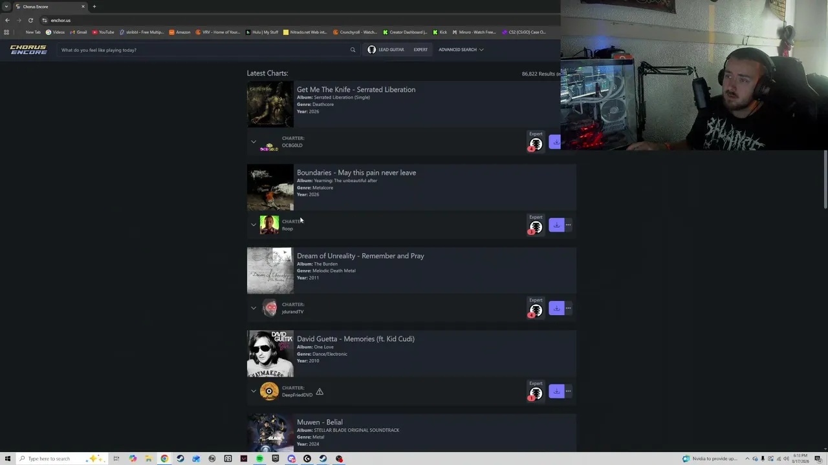Open the Crunchyroll bookmark
The height and width of the screenshot is (465, 828).
coord(355,32)
